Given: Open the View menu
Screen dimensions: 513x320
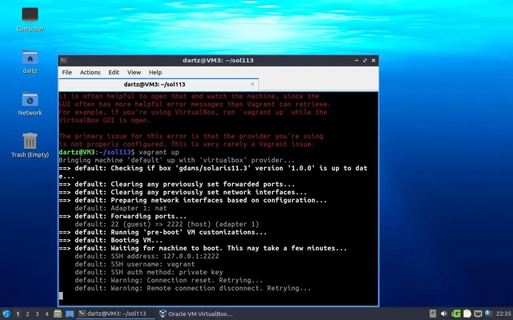Looking at the screenshot, I should 134,72.
